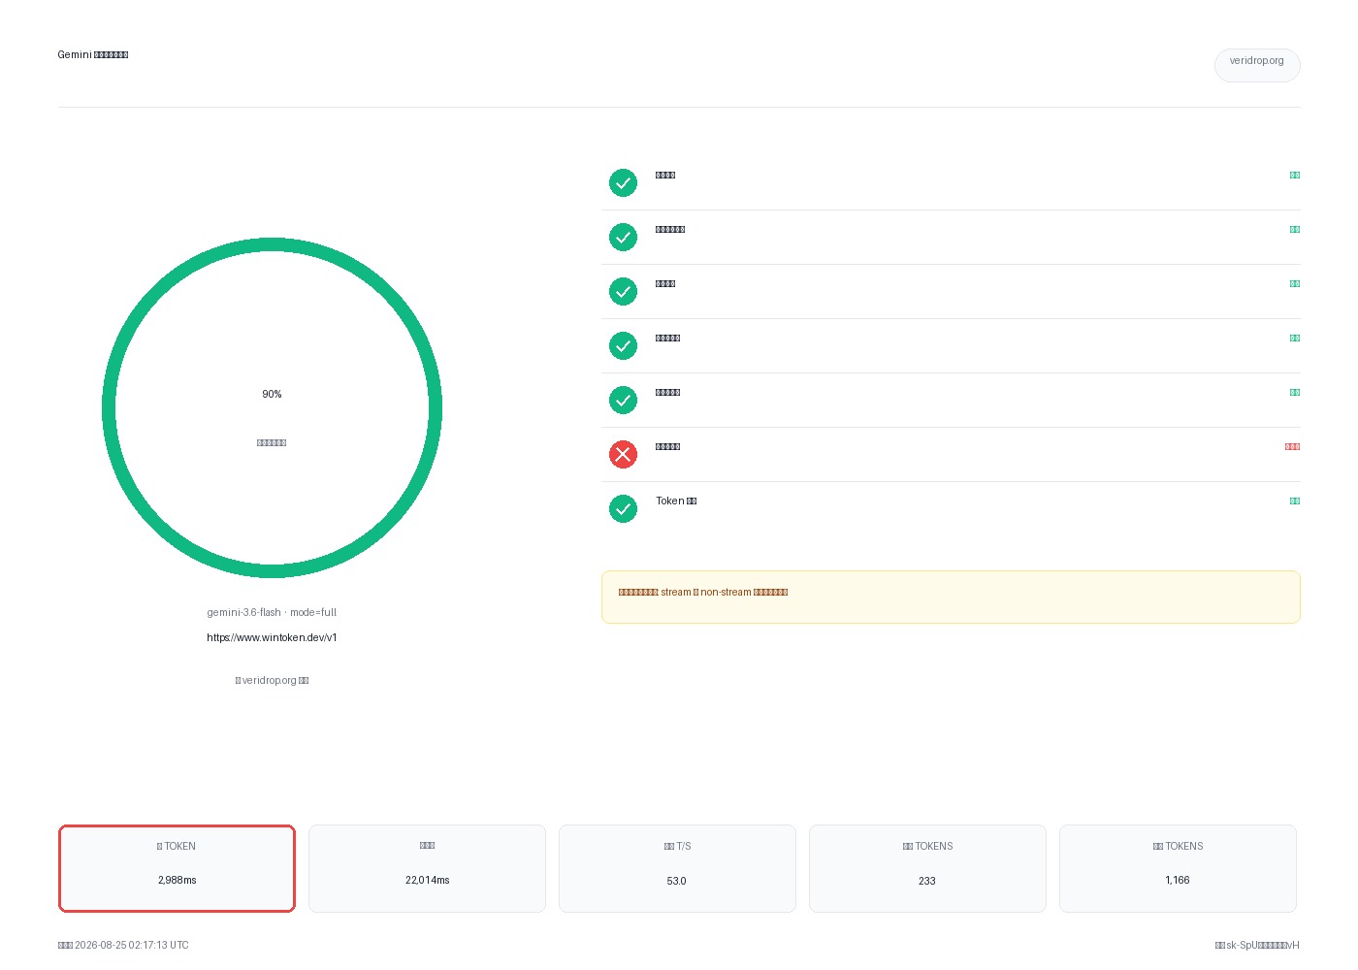The image size is (1358, 970).
Task: Click the TOKENS card showing 233
Action: pyautogui.click(x=927, y=868)
